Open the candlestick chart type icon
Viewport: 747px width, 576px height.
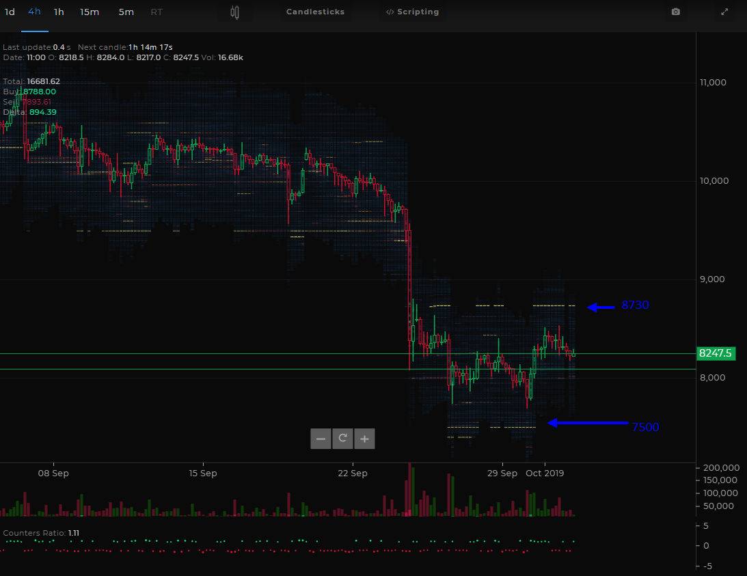click(x=234, y=12)
